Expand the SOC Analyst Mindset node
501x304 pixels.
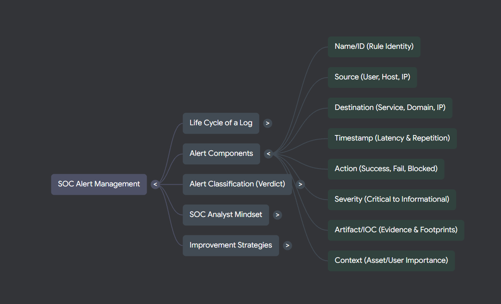tap(277, 215)
